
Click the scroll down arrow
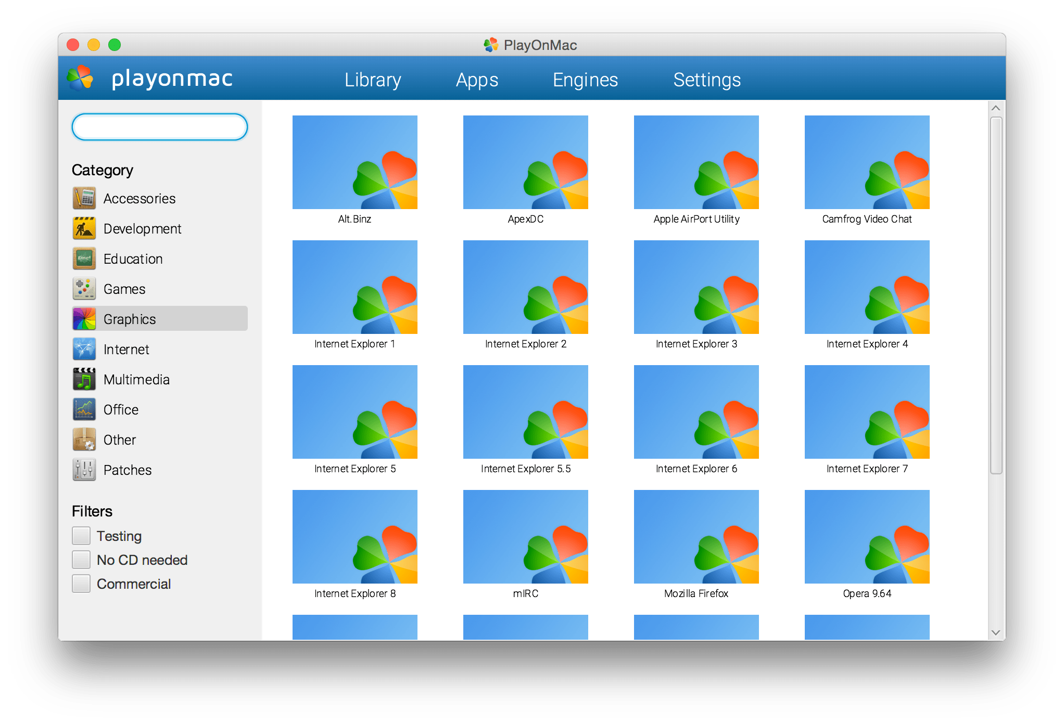pyautogui.click(x=996, y=632)
